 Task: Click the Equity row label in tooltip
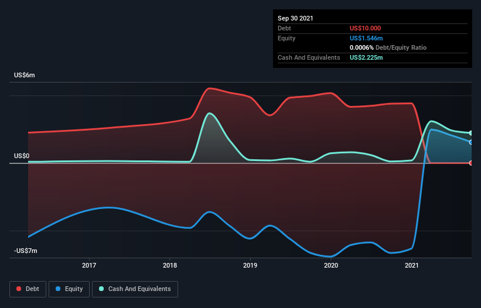click(x=286, y=38)
